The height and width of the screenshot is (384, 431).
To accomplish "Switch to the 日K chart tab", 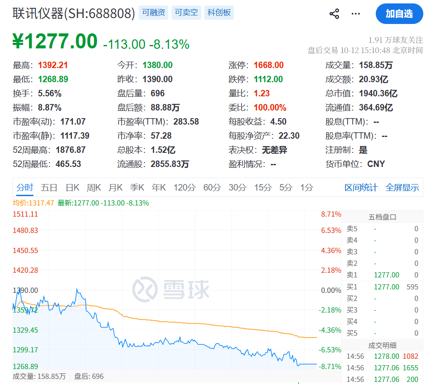I will 72,188.
